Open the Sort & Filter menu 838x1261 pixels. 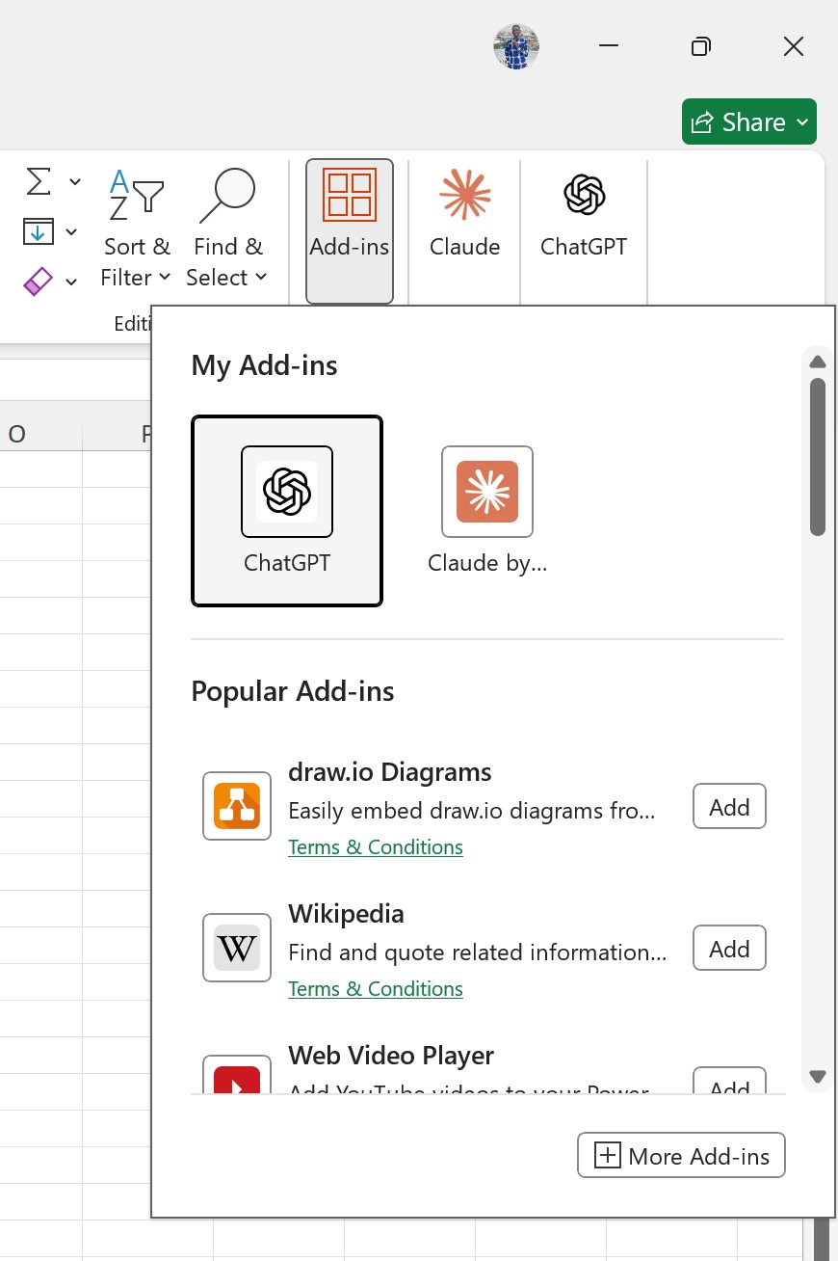[136, 229]
